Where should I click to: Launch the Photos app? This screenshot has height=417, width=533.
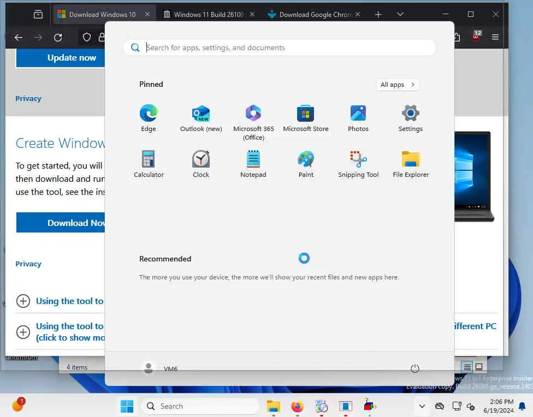pyautogui.click(x=358, y=118)
